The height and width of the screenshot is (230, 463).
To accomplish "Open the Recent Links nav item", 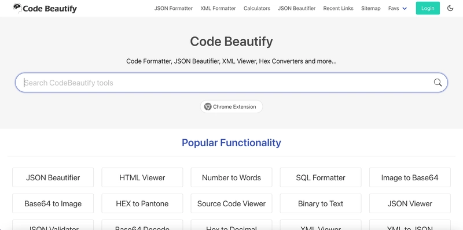I will coord(338,9).
